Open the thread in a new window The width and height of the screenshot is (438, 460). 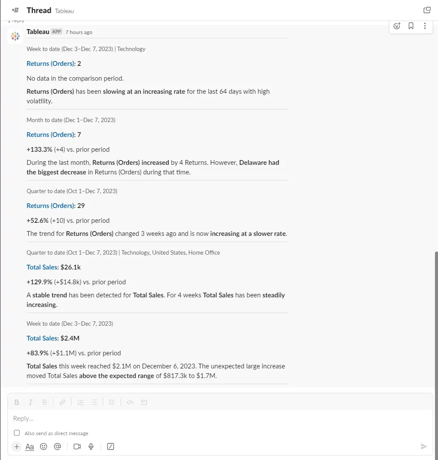click(x=427, y=10)
